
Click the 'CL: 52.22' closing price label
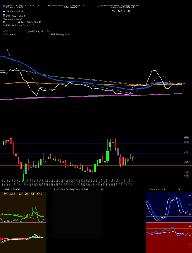(71, 7)
